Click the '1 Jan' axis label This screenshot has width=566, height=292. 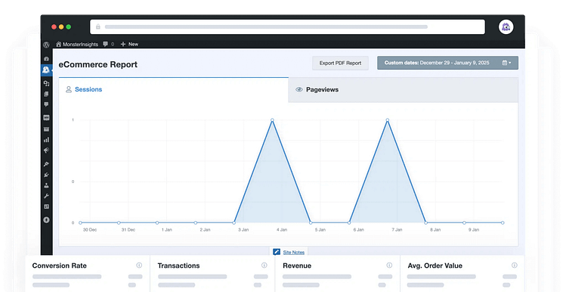pos(167,230)
